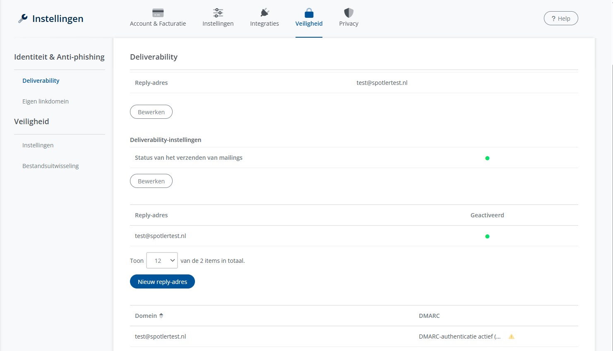The height and width of the screenshot is (351, 613).
Task: Click green status dot for mailing status
Action: coord(487,158)
